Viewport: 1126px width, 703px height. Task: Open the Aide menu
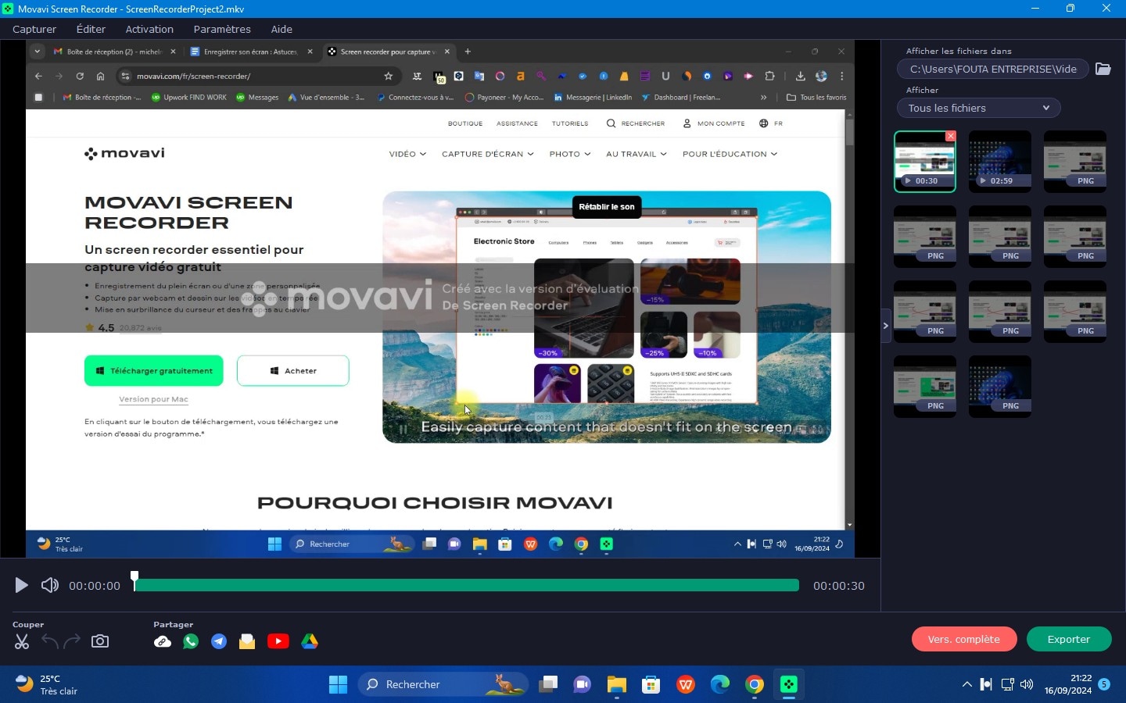pyautogui.click(x=281, y=29)
